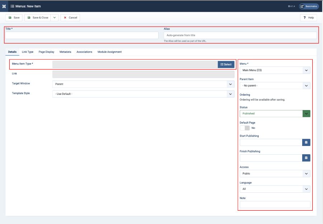The image size is (323, 224).
Task: Expand the Save & Close dropdown arrow
Action: coord(55,18)
